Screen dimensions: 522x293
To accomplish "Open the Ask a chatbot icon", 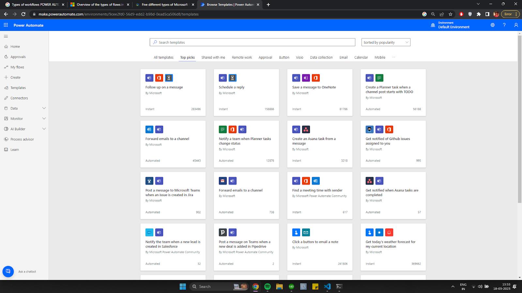I will point(8,272).
